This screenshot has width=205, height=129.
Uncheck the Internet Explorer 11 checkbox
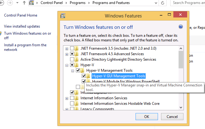point(72,93)
